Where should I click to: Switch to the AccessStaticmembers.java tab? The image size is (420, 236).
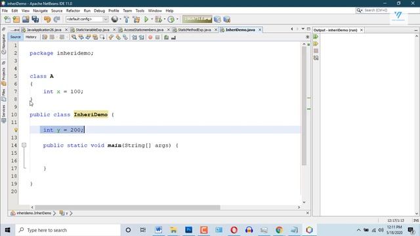[x=143, y=29]
